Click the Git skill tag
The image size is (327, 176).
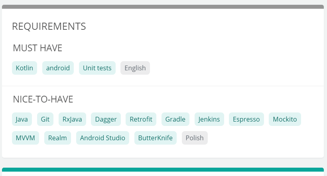[45, 119]
